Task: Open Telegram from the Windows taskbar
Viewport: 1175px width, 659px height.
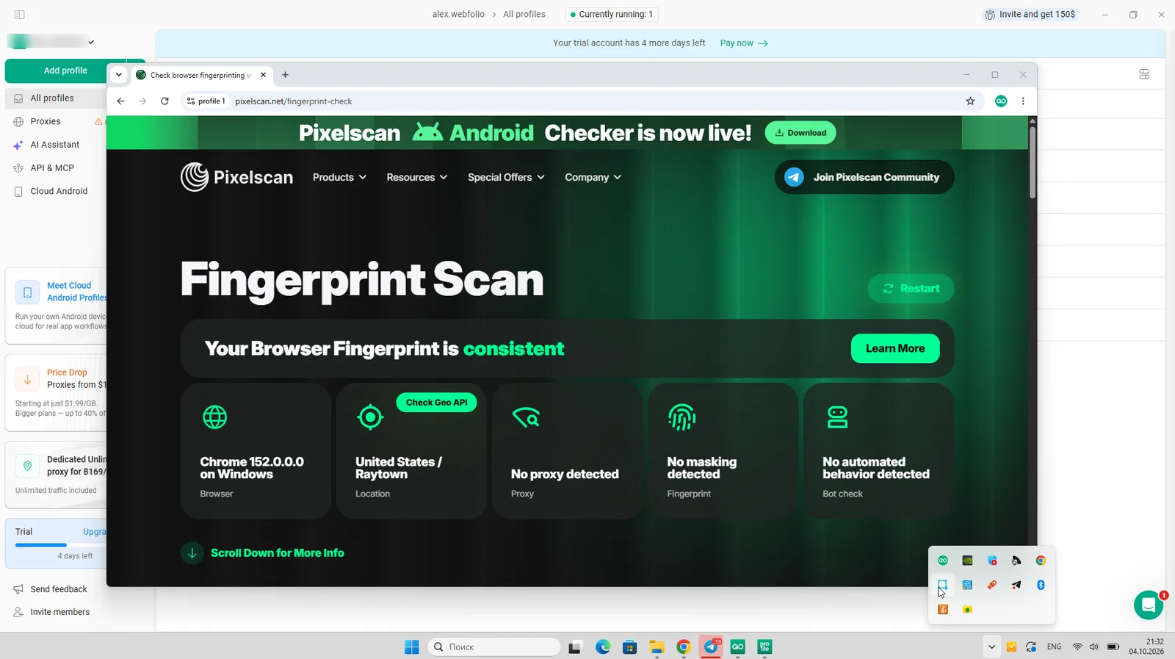Action: tap(711, 647)
